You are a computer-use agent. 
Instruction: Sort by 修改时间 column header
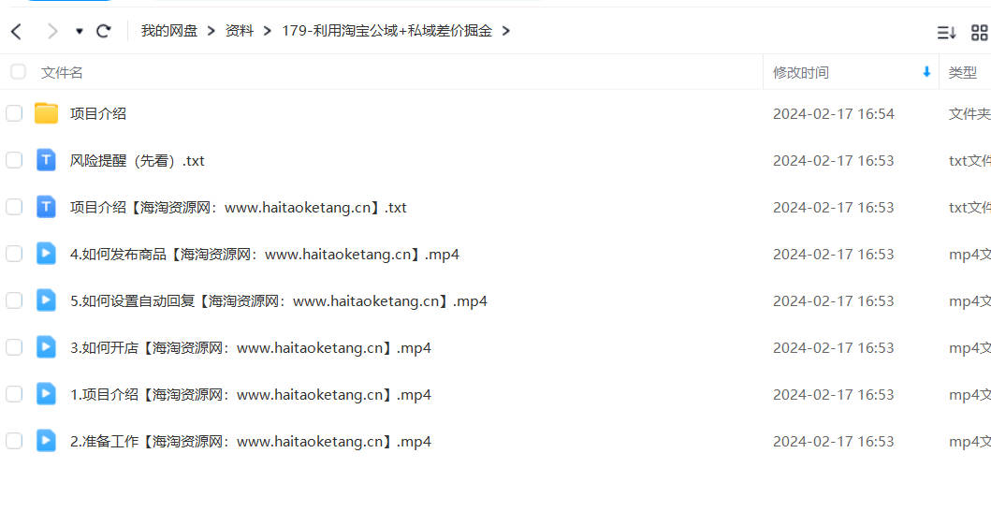[x=801, y=73]
